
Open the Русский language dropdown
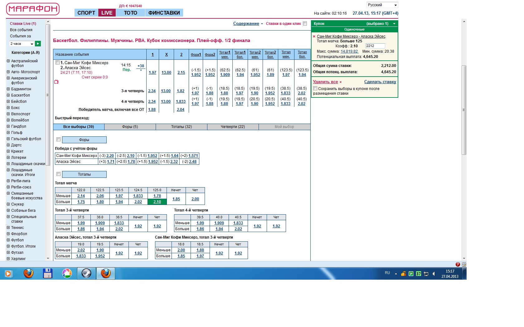pos(382,5)
